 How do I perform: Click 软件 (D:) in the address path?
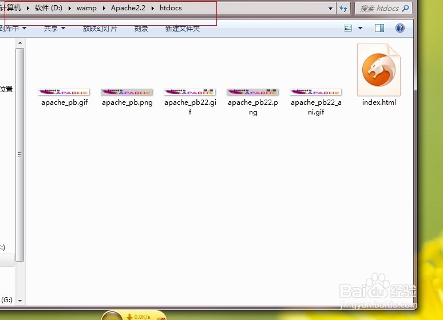click(48, 8)
